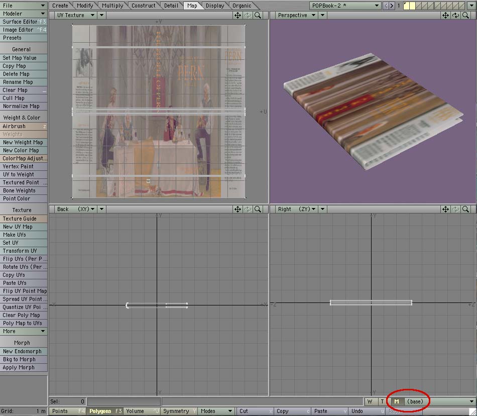477x416 pixels.
Task: Click pan icon in Right (ZY) viewport
Action: (445, 209)
